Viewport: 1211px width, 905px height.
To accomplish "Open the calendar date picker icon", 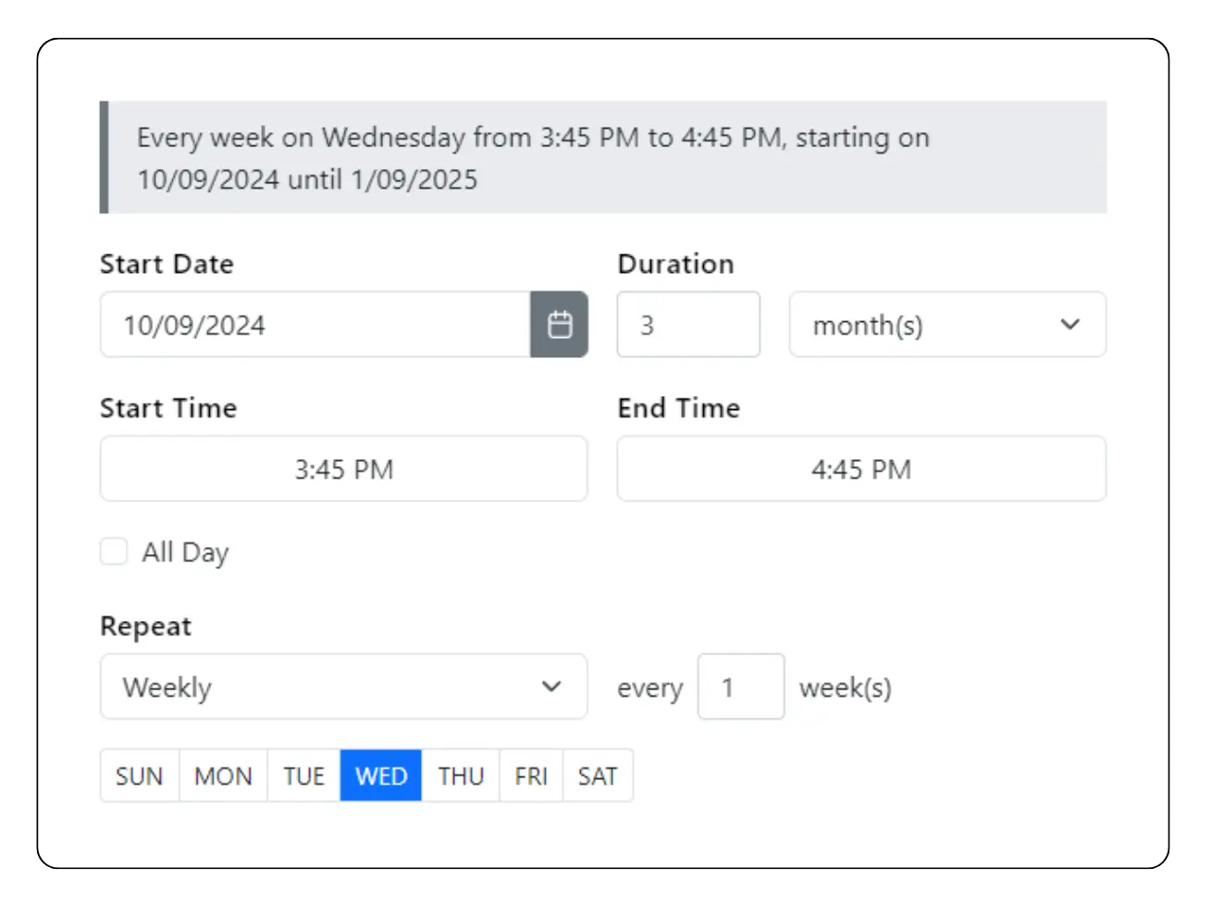I will pos(559,324).
